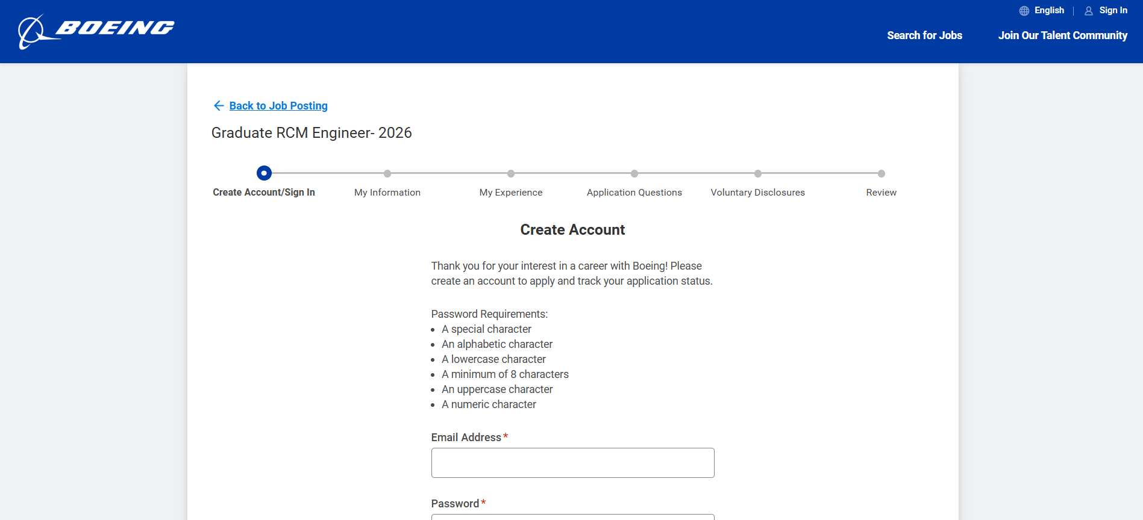This screenshot has width=1143, height=520.
Task: Click 'A minimum of 8 characters' text
Action: (505, 374)
